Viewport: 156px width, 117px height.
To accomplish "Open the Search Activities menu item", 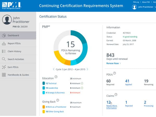I will coord(18,59).
